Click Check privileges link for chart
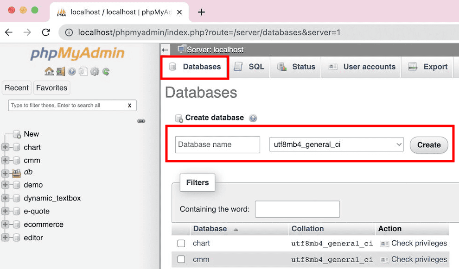 (x=419, y=243)
